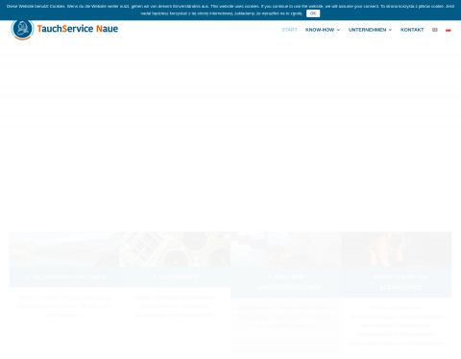Follow the TALSPERREN UND SEEN heading link

(x=68, y=276)
